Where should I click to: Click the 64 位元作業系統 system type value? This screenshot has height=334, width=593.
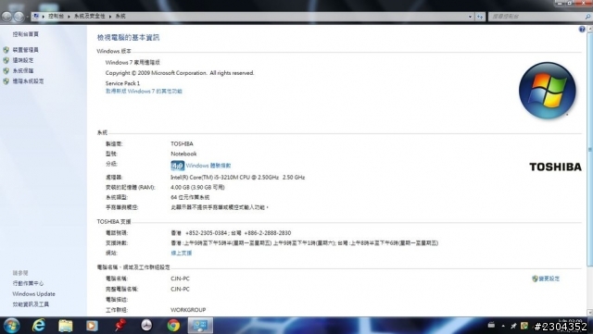point(190,197)
